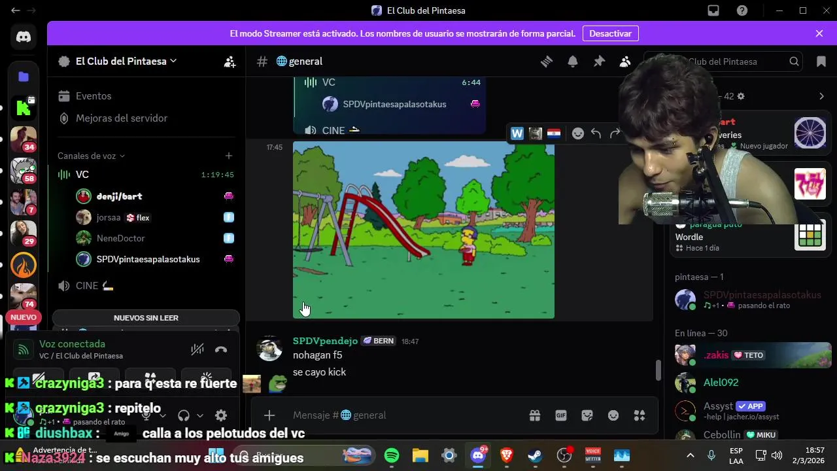This screenshot has width=837, height=471.
Task: Open the emoji picker
Action: pyautogui.click(x=613, y=415)
